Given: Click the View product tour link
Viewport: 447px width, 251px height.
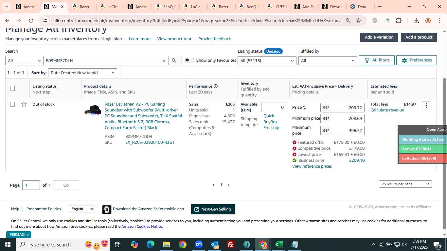Looking at the screenshot, I should point(174,39).
